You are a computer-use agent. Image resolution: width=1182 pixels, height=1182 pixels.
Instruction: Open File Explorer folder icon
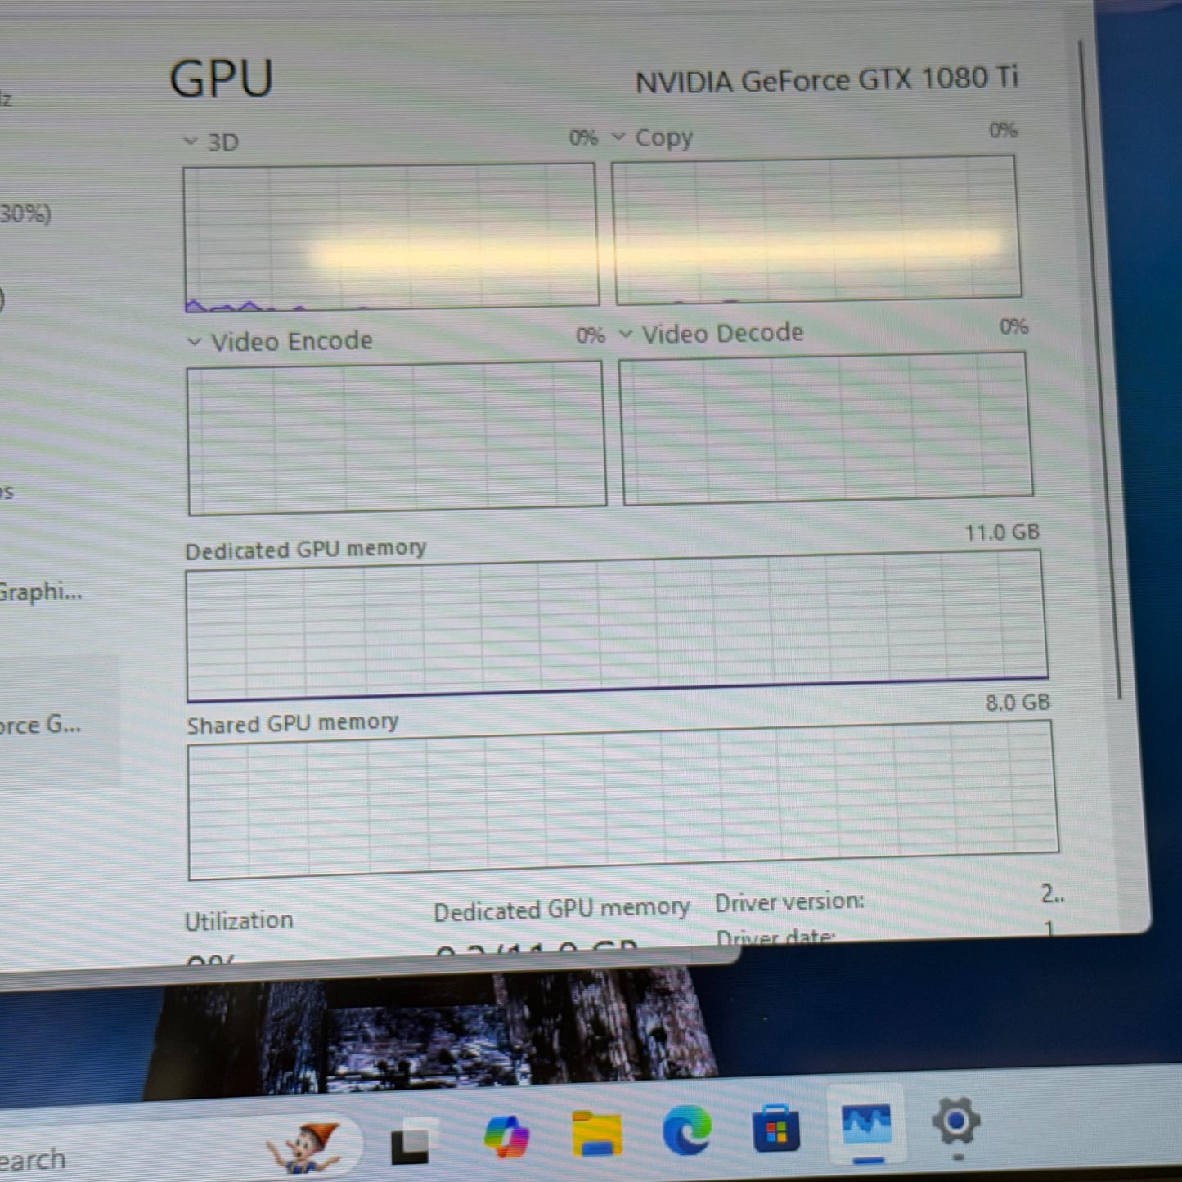[596, 1134]
